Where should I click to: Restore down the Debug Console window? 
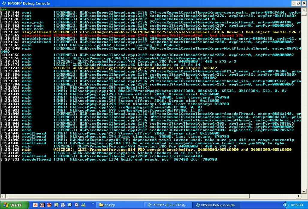click(x=298, y=3)
